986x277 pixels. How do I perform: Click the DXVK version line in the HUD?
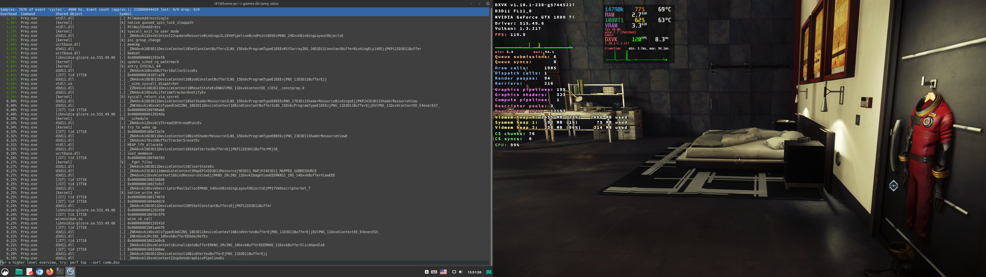click(x=535, y=5)
